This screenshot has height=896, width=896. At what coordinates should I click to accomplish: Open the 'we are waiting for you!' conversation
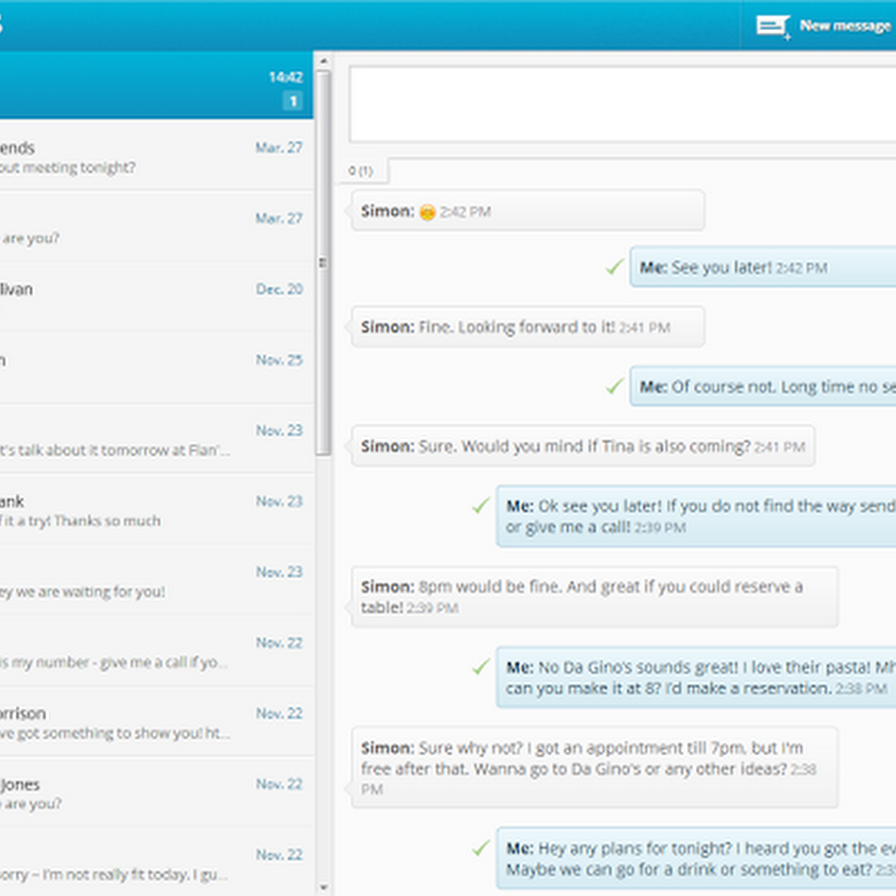(156, 580)
